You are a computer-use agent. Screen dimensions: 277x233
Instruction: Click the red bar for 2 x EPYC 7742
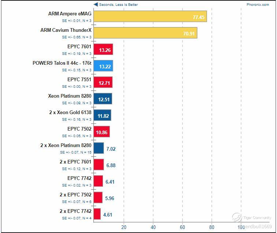(x=97, y=214)
